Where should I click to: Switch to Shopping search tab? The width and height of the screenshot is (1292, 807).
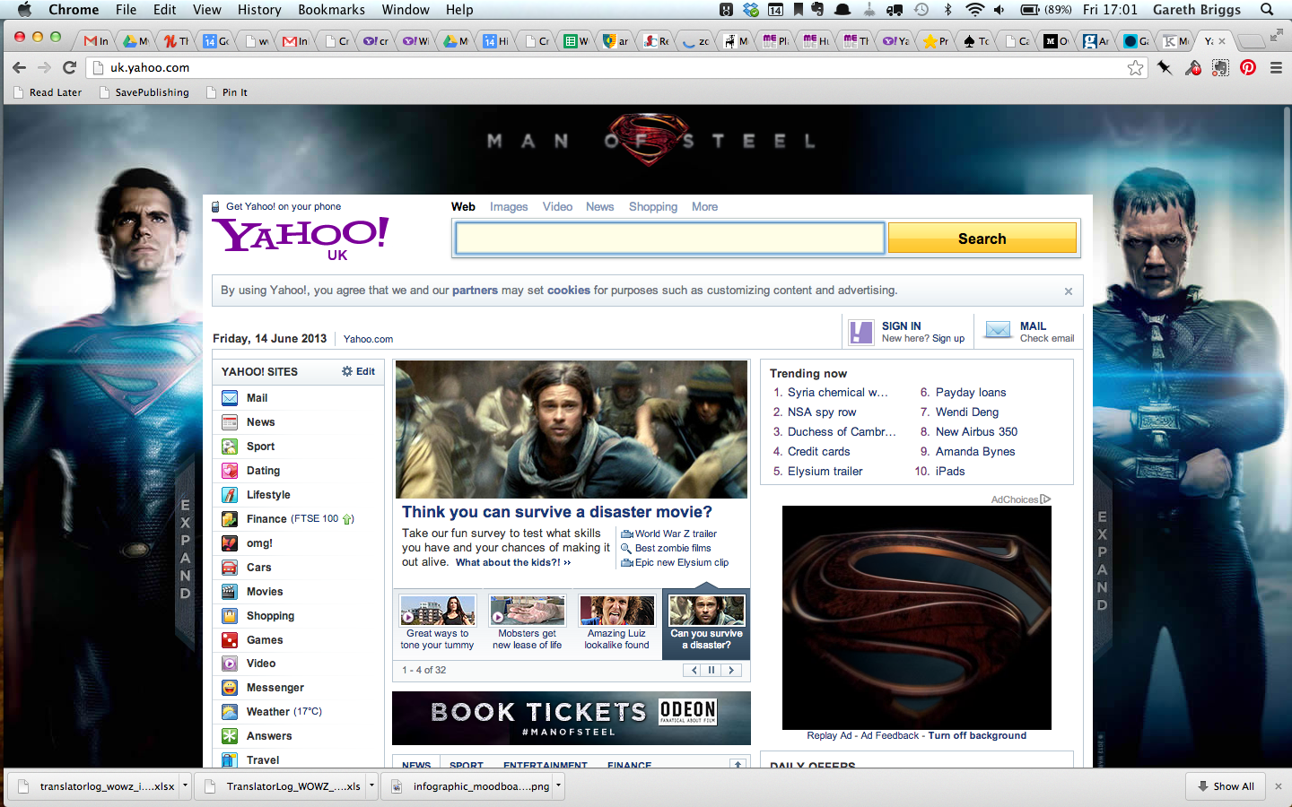pyautogui.click(x=653, y=207)
